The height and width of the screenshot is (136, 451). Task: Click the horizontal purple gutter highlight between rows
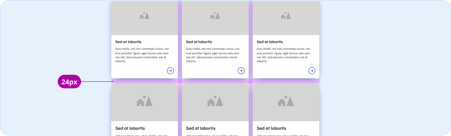[x=216, y=81]
